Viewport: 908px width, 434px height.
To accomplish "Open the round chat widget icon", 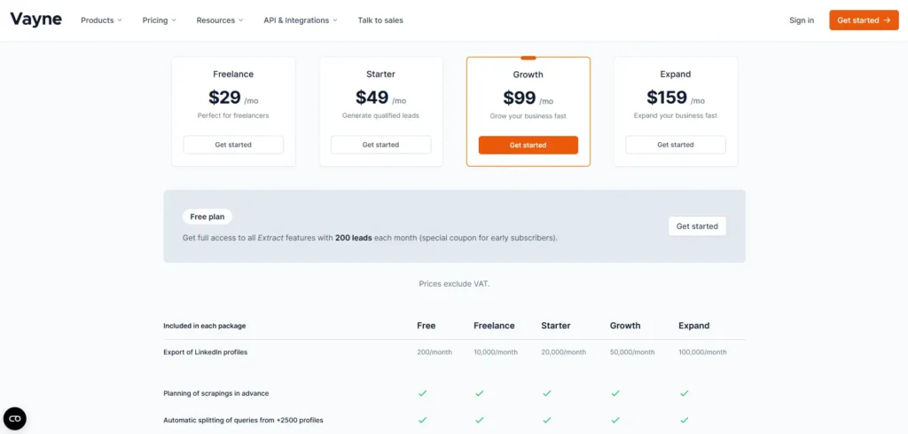I will click(15, 418).
